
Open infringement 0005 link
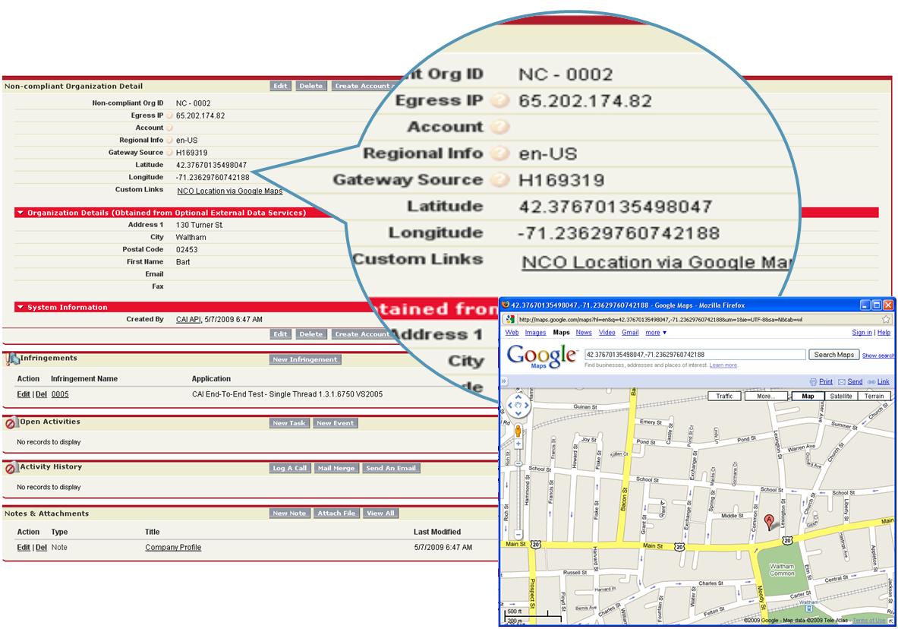click(60, 394)
